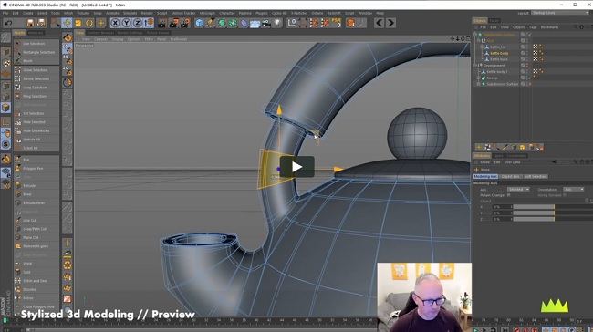593x332 pixels.
Task: Click the Bevel command in the palette
Action: tap(27, 194)
